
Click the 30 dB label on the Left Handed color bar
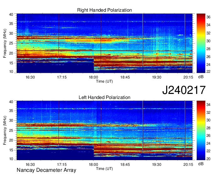pos(208,120)
